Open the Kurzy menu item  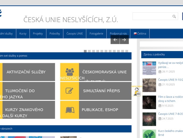pos(23,34)
